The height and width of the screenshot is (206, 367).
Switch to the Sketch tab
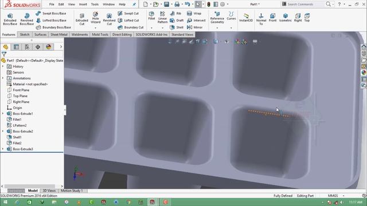25,34
